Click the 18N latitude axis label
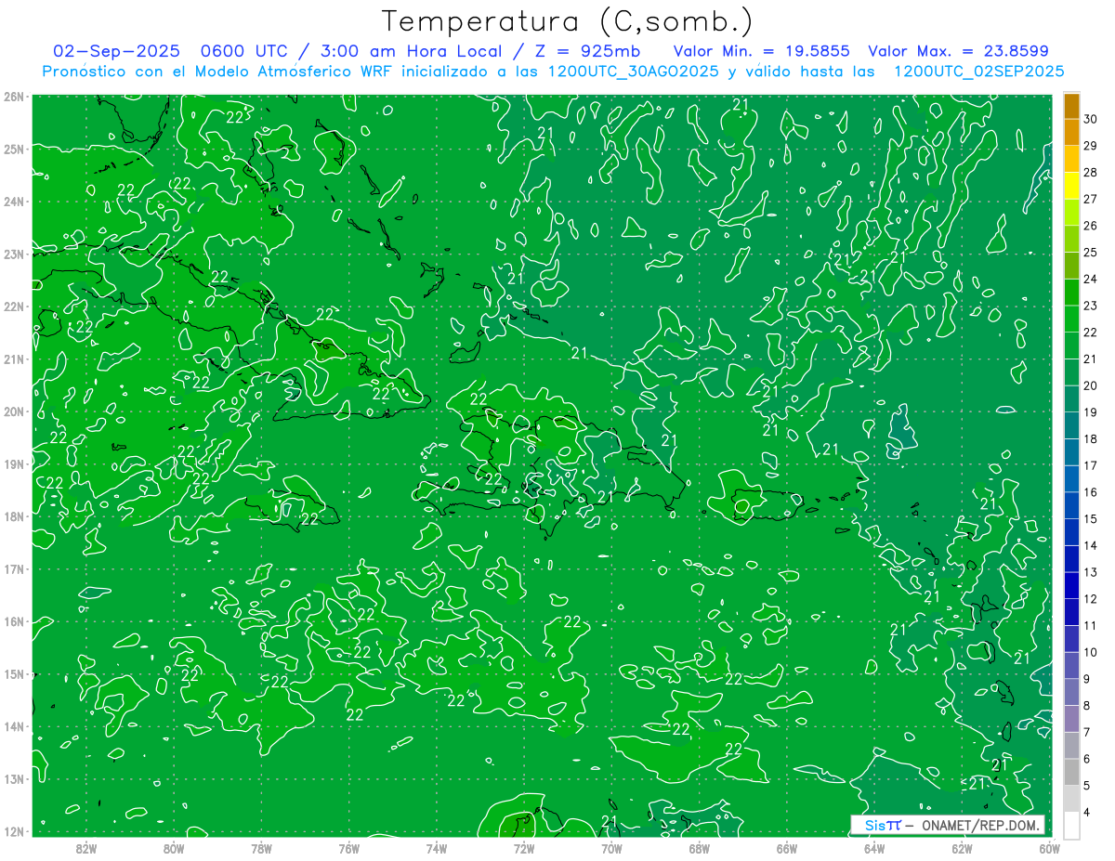Viewport: 1115px width, 861px height. (x=13, y=516)
